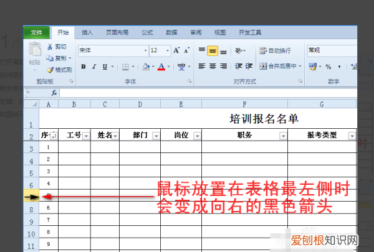Align cell text left
The height and width of the screenshot is (252, 374).
[x=202, y=66]
